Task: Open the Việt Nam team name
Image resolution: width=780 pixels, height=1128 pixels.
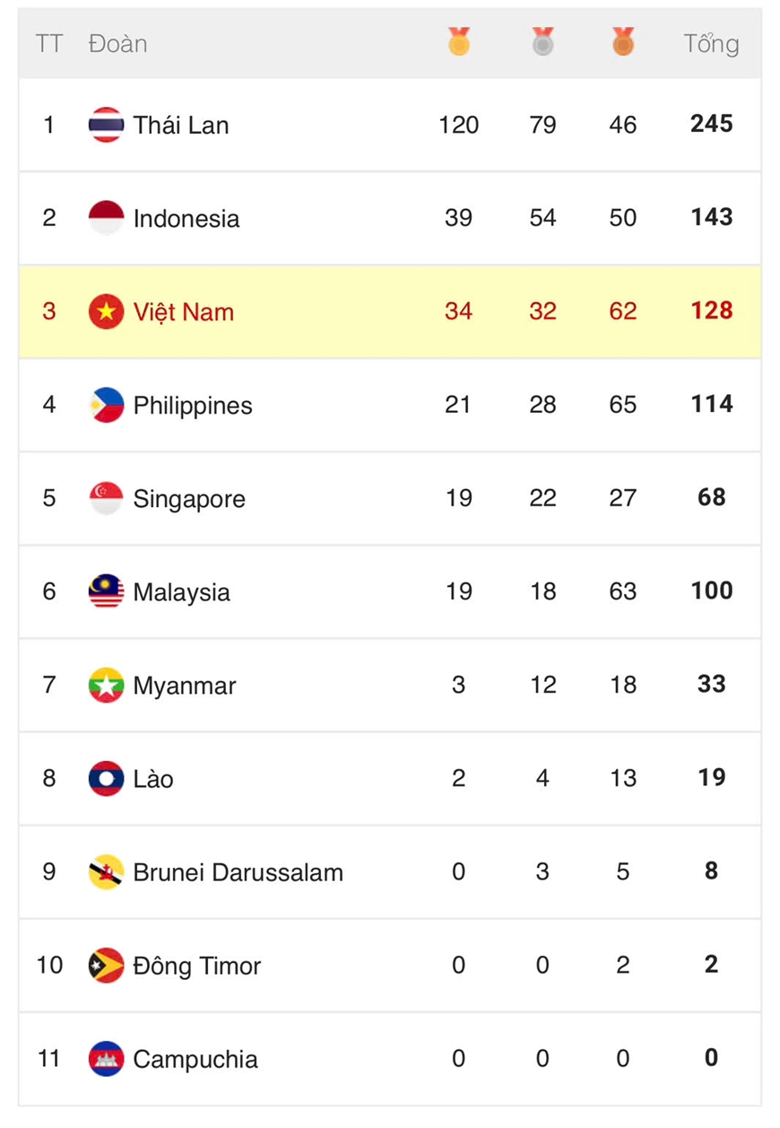Action: (x=183, y=311)
